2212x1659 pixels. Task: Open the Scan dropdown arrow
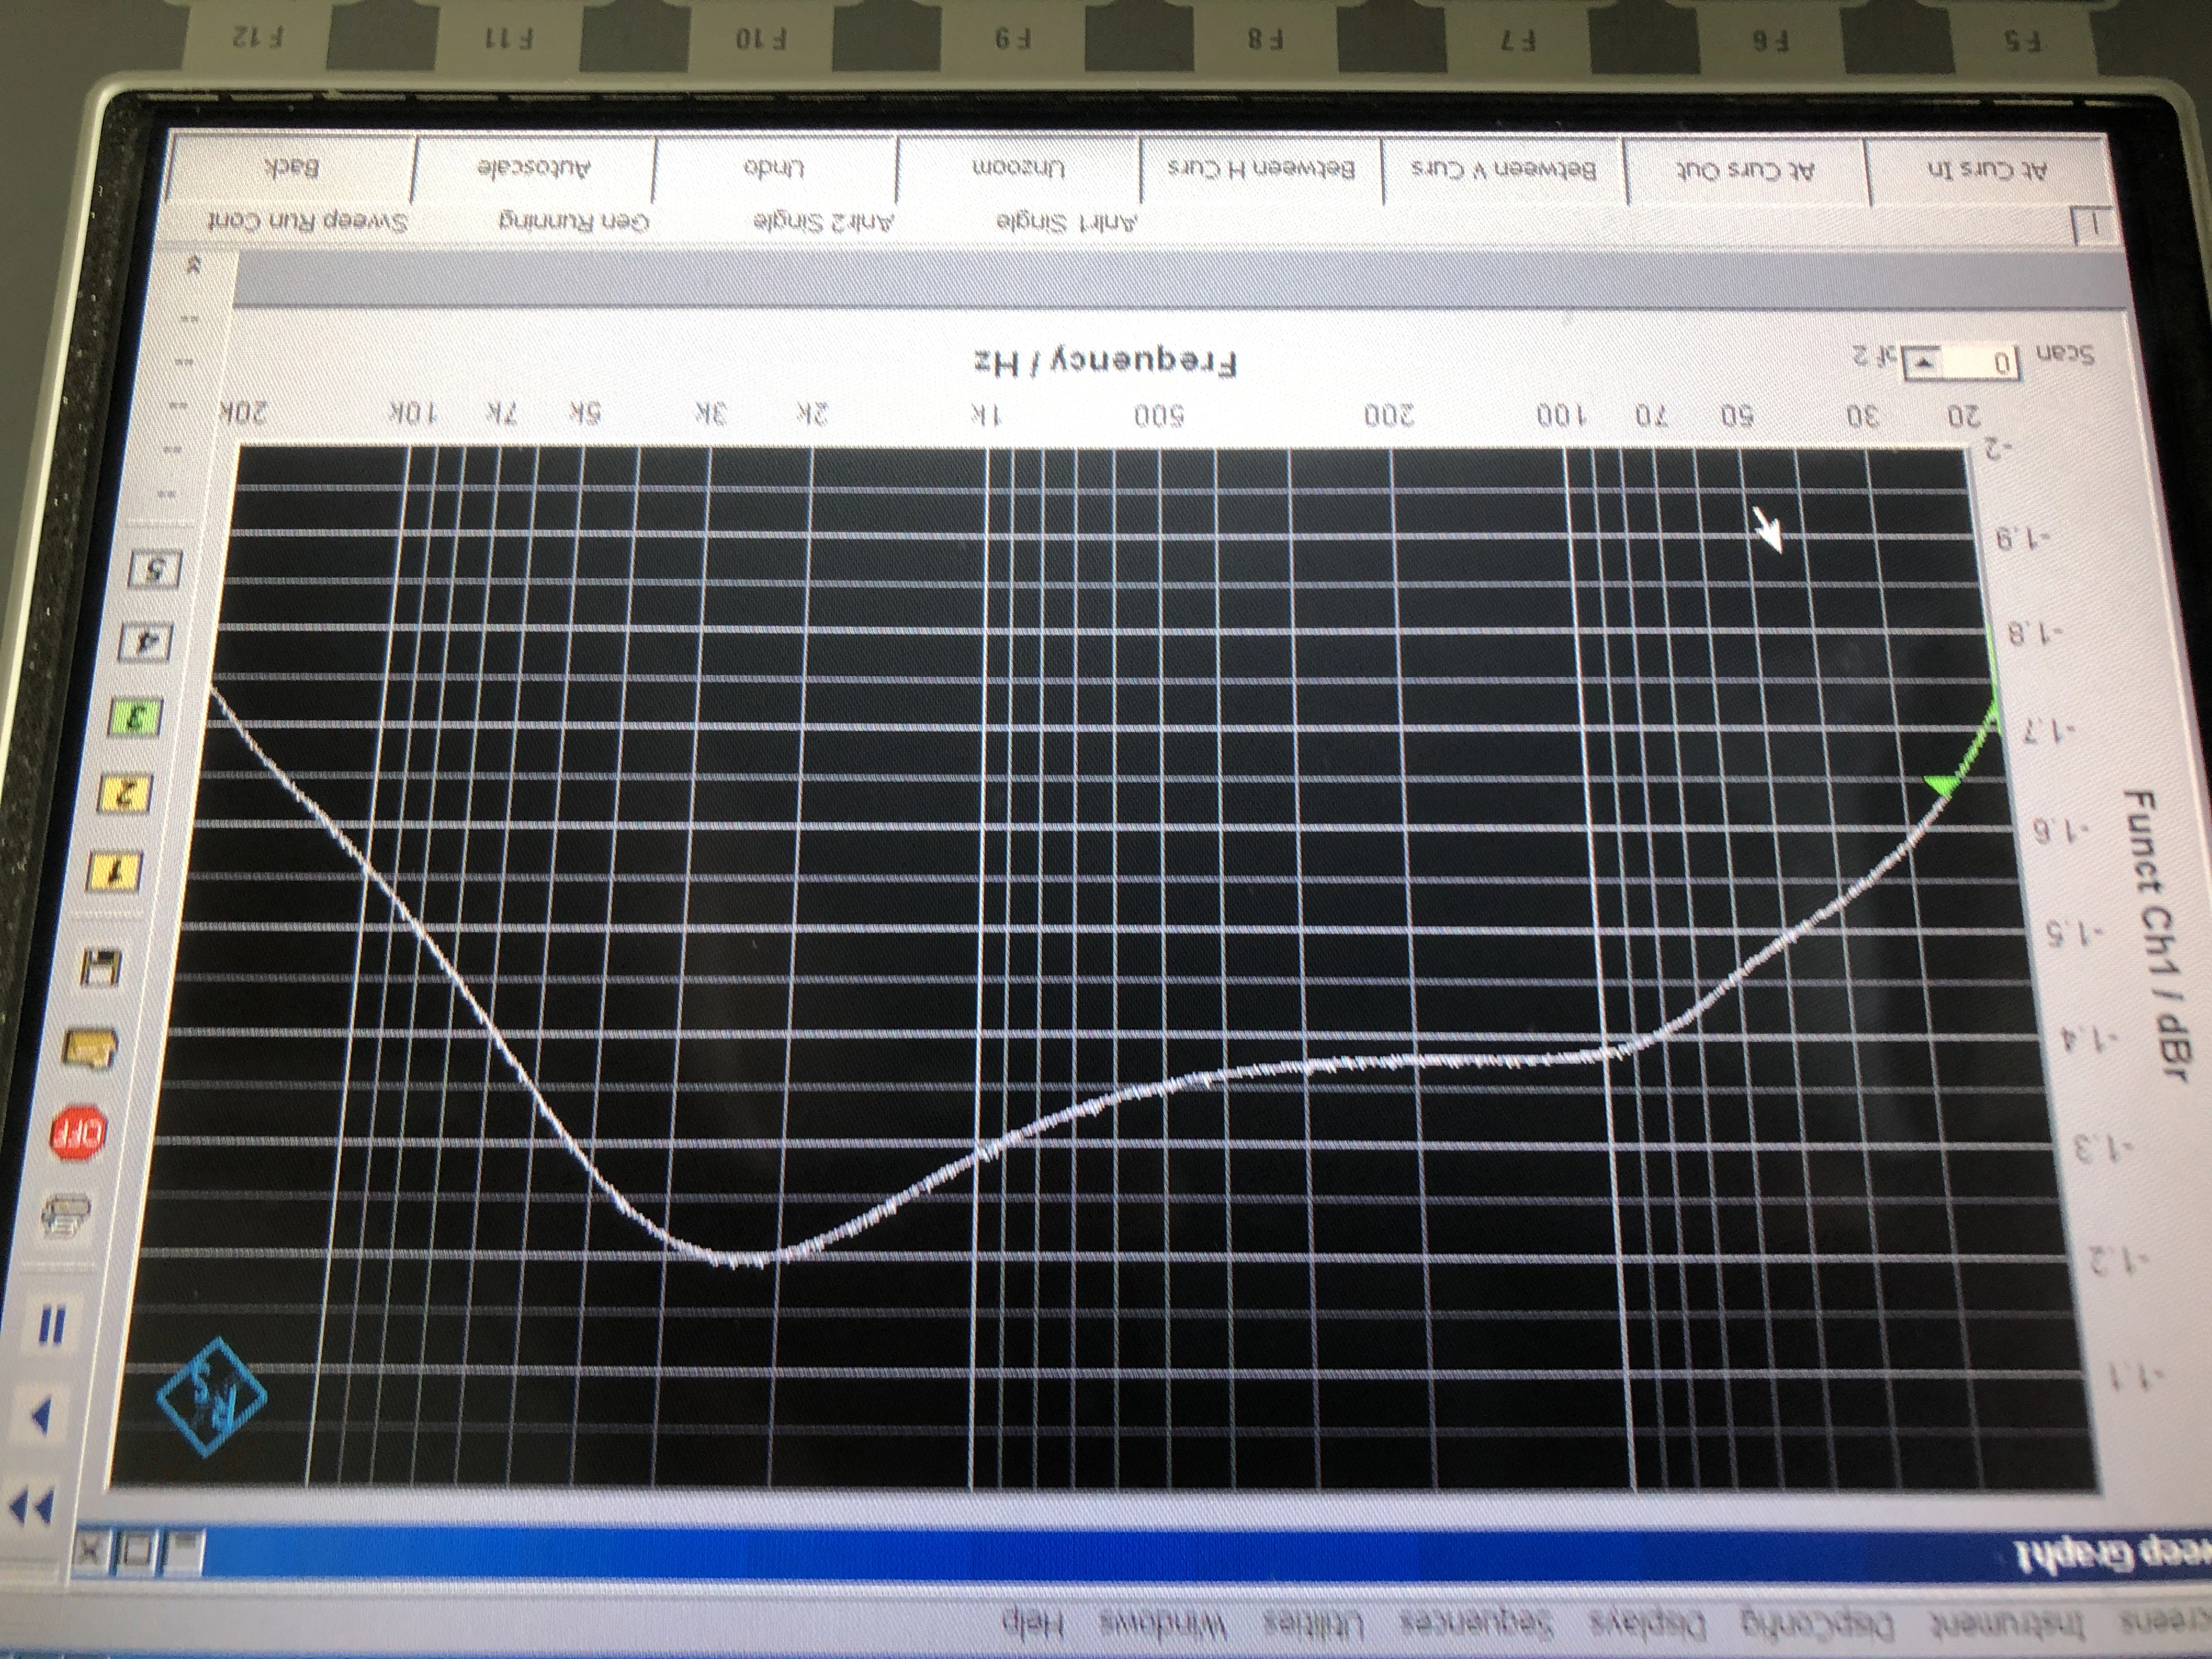[x=1923, y=362]
